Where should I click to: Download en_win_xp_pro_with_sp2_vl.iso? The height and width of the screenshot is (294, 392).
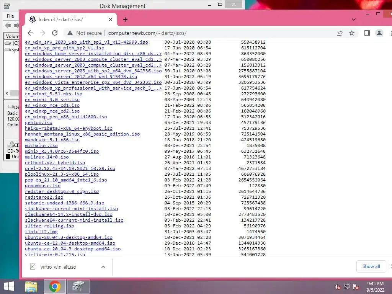(64, 48)
